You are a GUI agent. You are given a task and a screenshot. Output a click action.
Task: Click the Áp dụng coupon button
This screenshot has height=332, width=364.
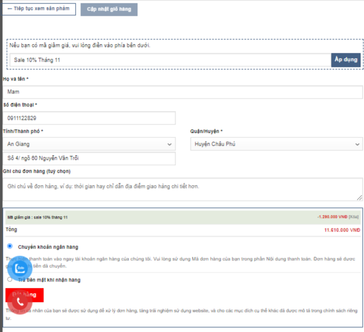point(346,60)
